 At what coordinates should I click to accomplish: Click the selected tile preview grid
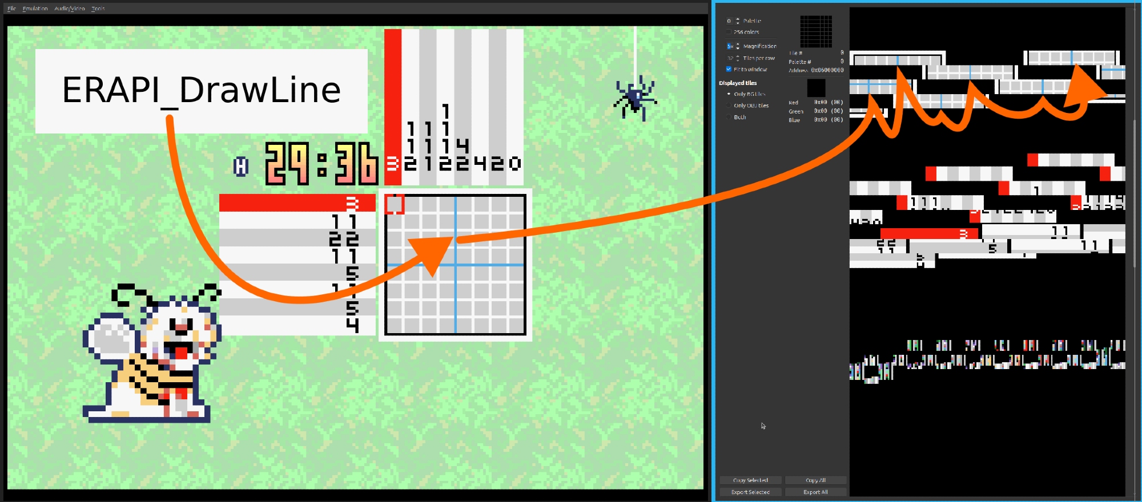(815, 31)
